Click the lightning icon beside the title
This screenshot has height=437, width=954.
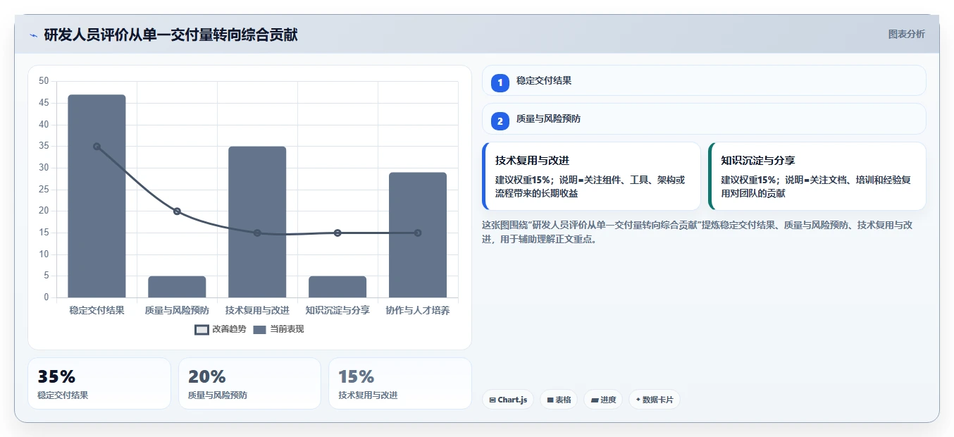pyautogui.click(x=33, y=35)
